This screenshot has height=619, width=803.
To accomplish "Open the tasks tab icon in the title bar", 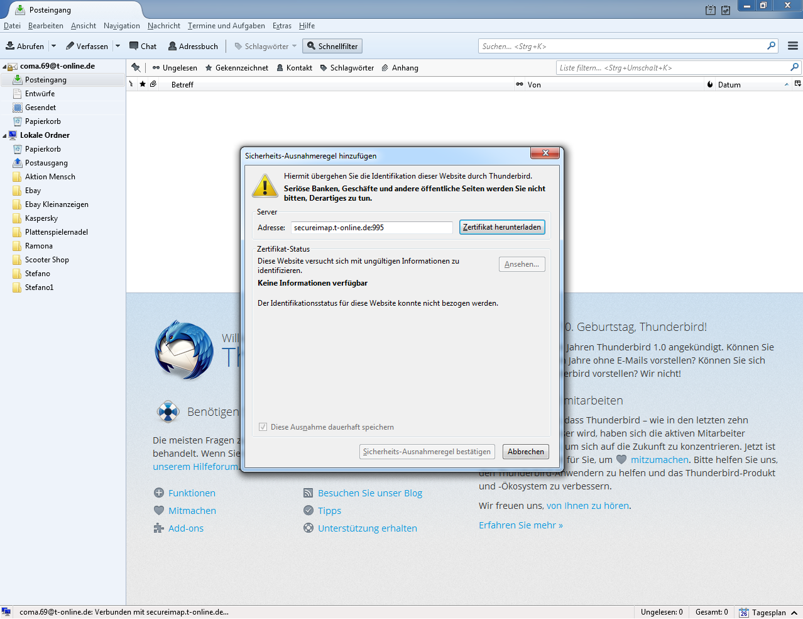I will (x=726, y=10).
